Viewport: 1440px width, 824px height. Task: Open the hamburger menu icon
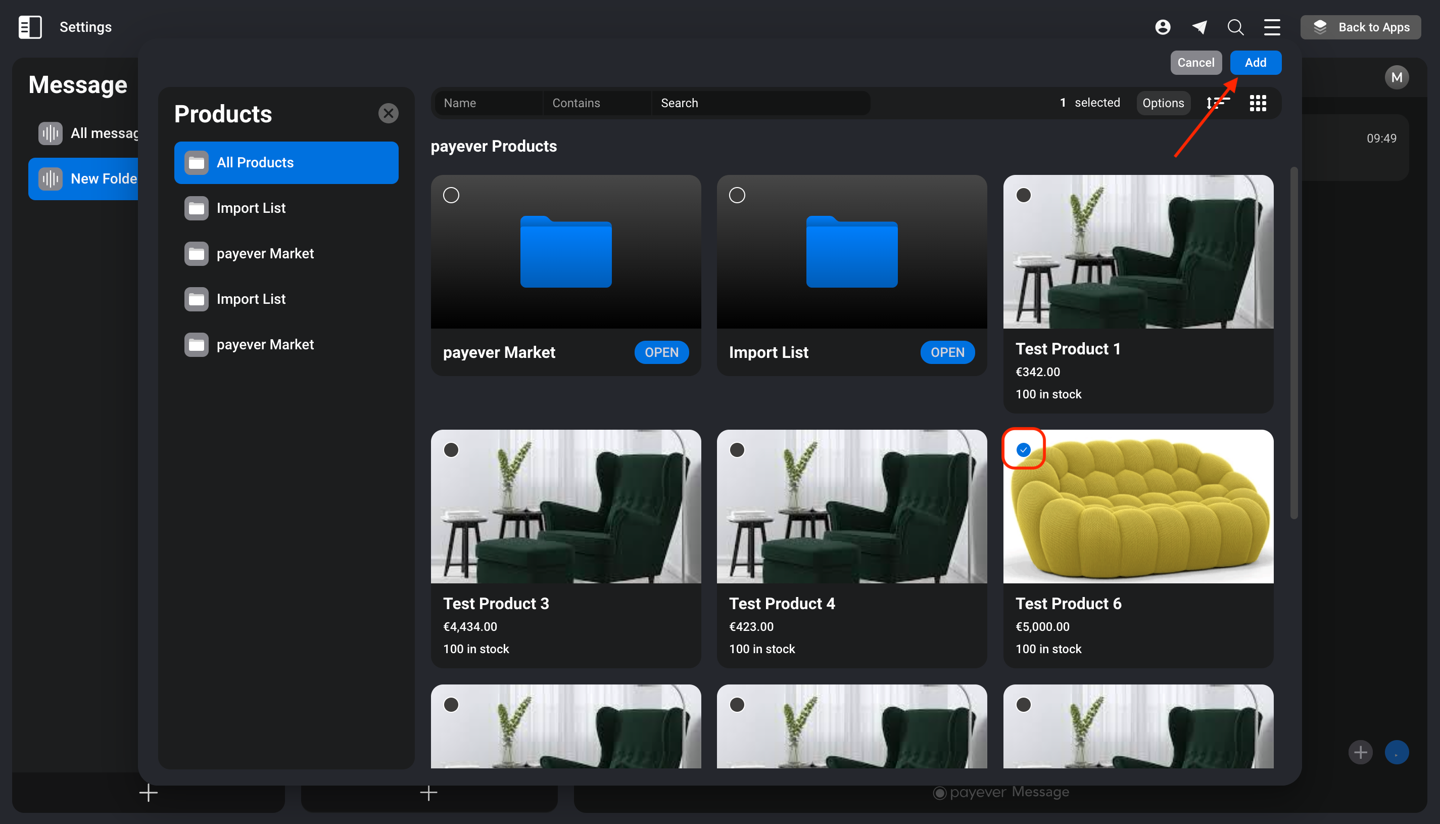click(1272, 27)
